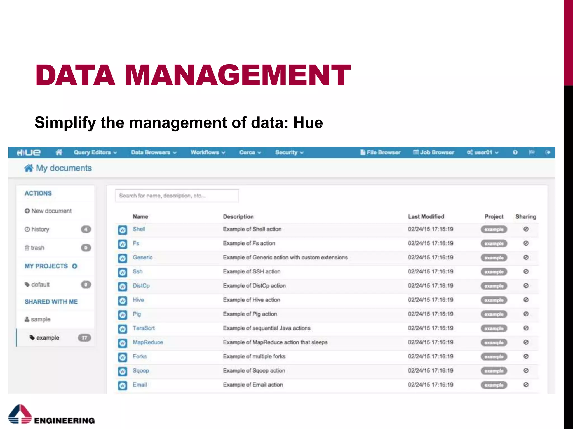Open the MapReduce workflow link
573x429 pixels.
click(x=148, y=342)
